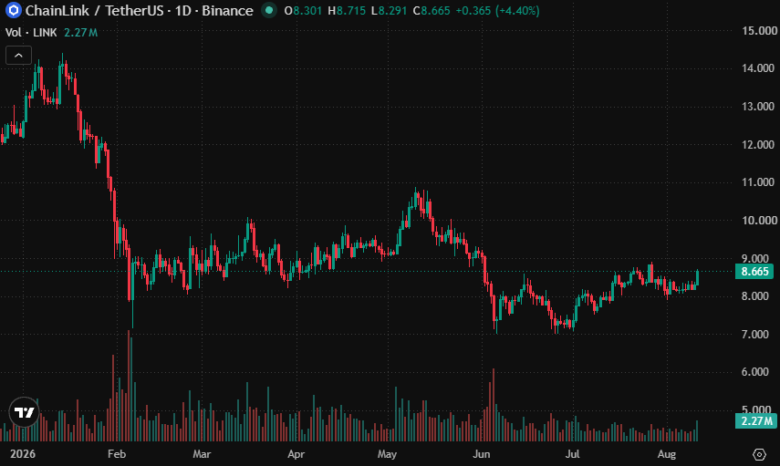Viewport: 780px width, 466px height.
Task: Click the Mar label on time axis
Action: pyautogui.click(x=202, y=454)
